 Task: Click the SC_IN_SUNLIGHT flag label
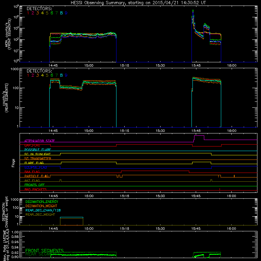coord(38,154)
